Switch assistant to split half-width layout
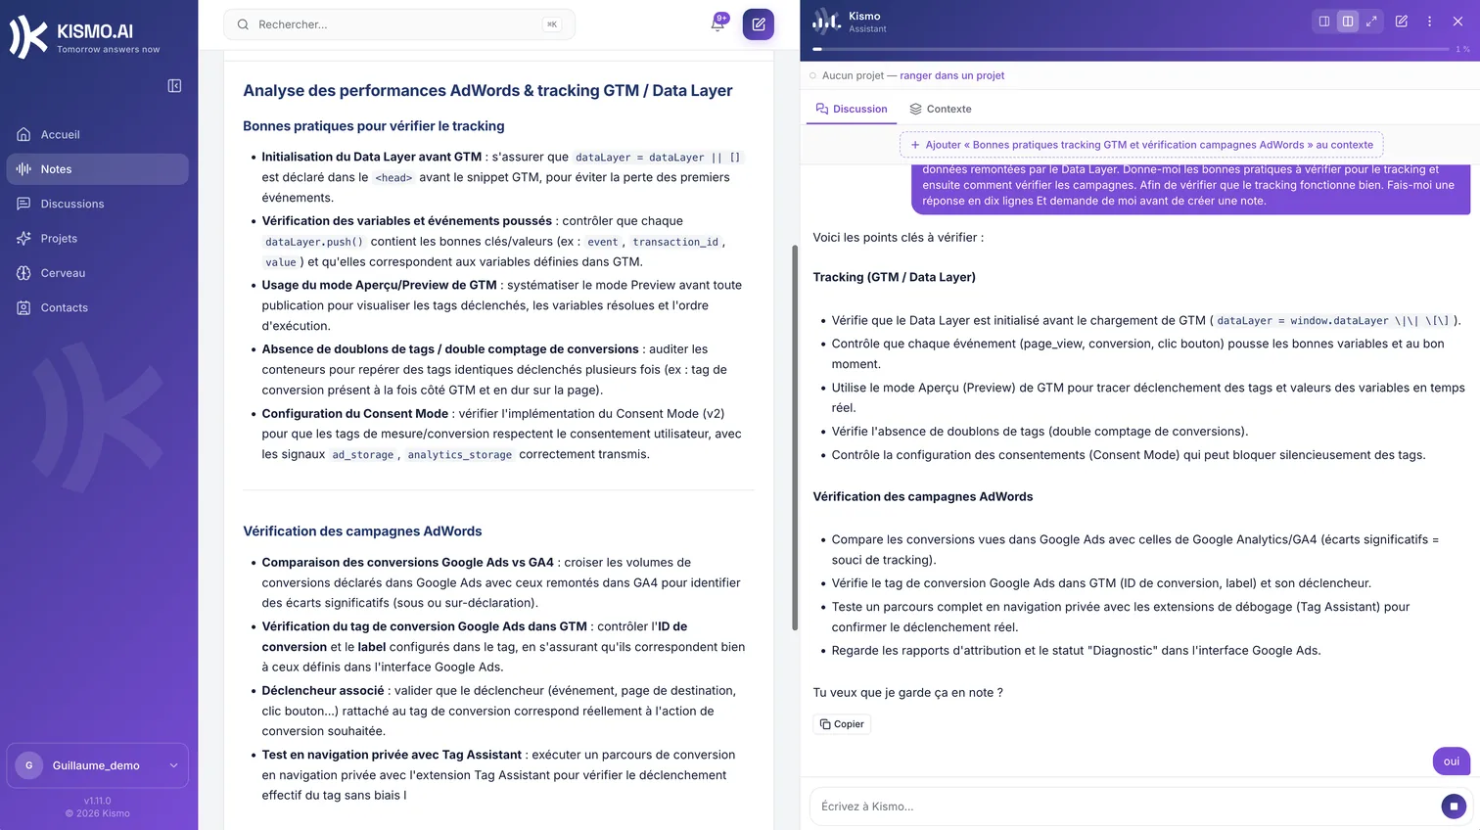 click(x=1348, y=22)
